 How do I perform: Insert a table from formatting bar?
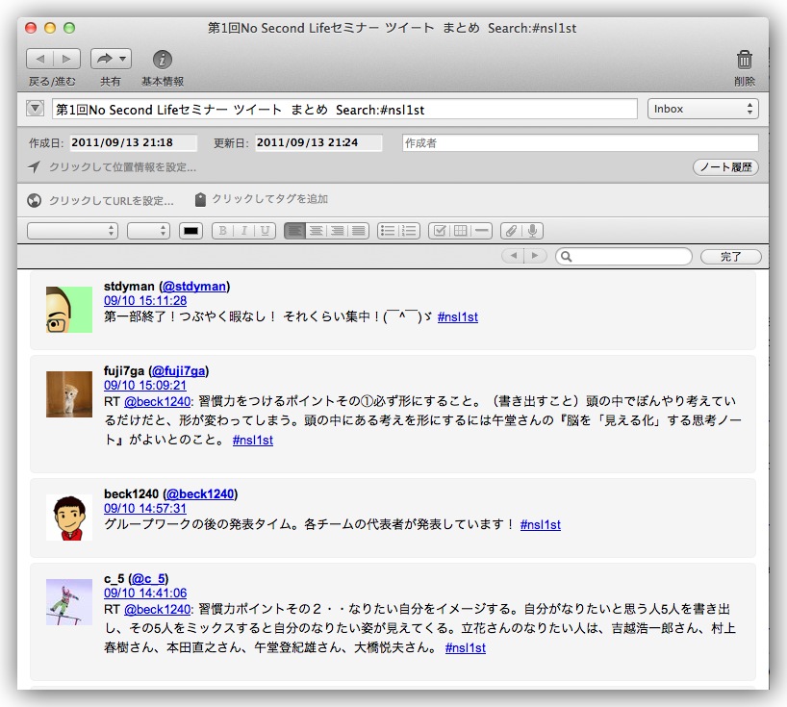[460, 231]
